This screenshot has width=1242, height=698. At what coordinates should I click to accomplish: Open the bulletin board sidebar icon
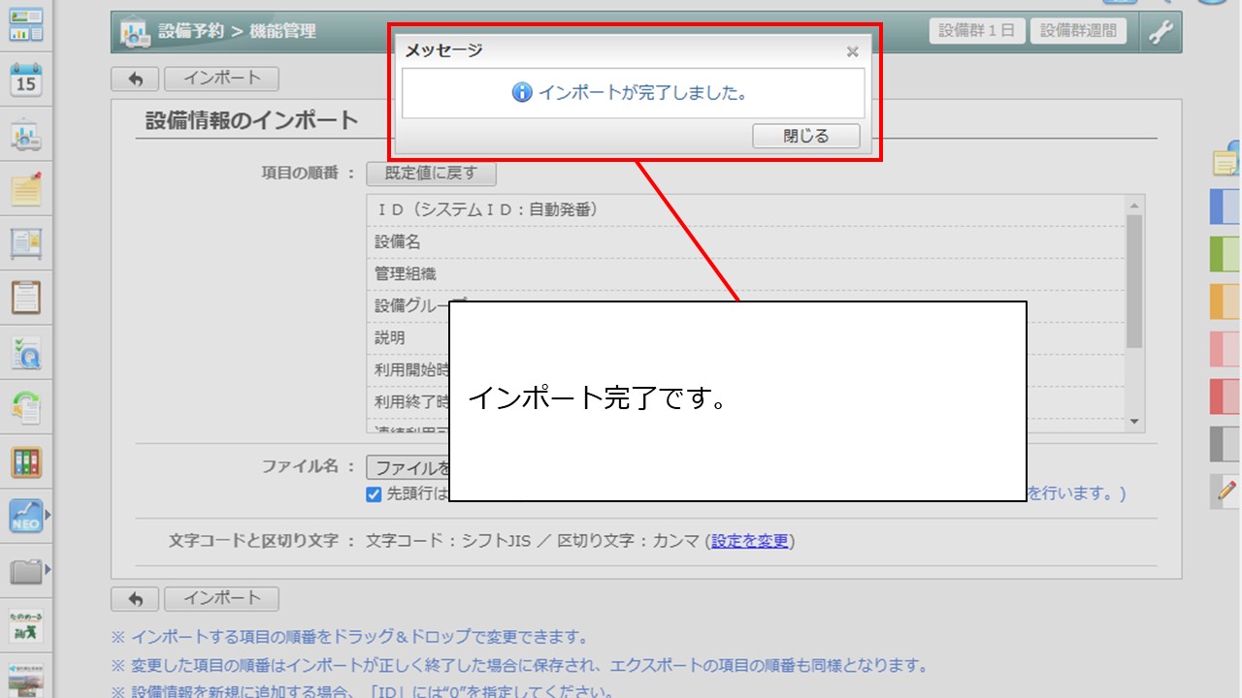click(x=26, y=243)
